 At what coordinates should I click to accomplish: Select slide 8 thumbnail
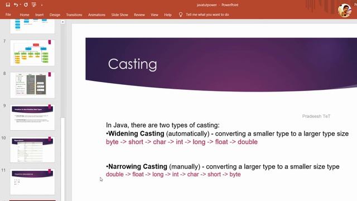(x=32, y=85)
